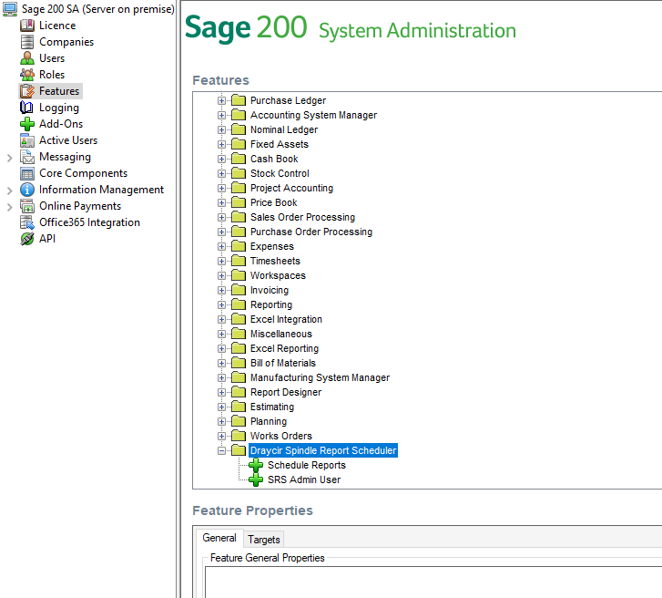The width and height of the screenshot is (662, 598).
Task: Click green plus icon beside SRS Admin User
Action: [x=256, y=480]
